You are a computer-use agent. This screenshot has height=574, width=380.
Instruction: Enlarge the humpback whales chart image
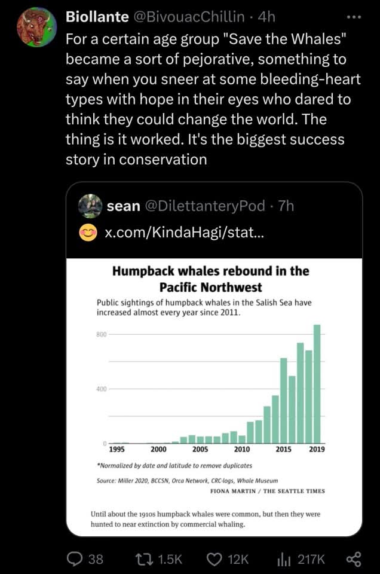214,383
